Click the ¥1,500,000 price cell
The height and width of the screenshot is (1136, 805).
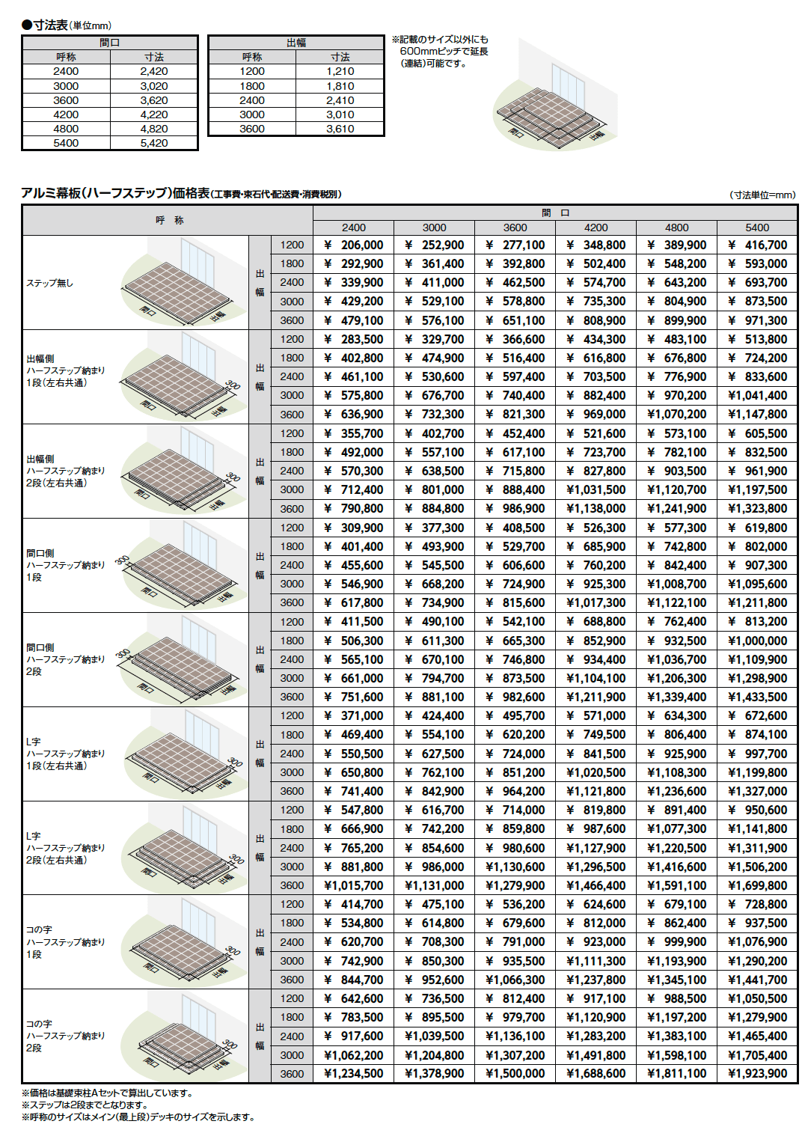tap(515, 1074)
